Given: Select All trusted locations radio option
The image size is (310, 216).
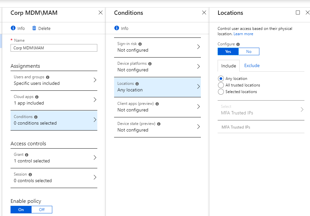Looking at the screenshot, I should 221,85.
